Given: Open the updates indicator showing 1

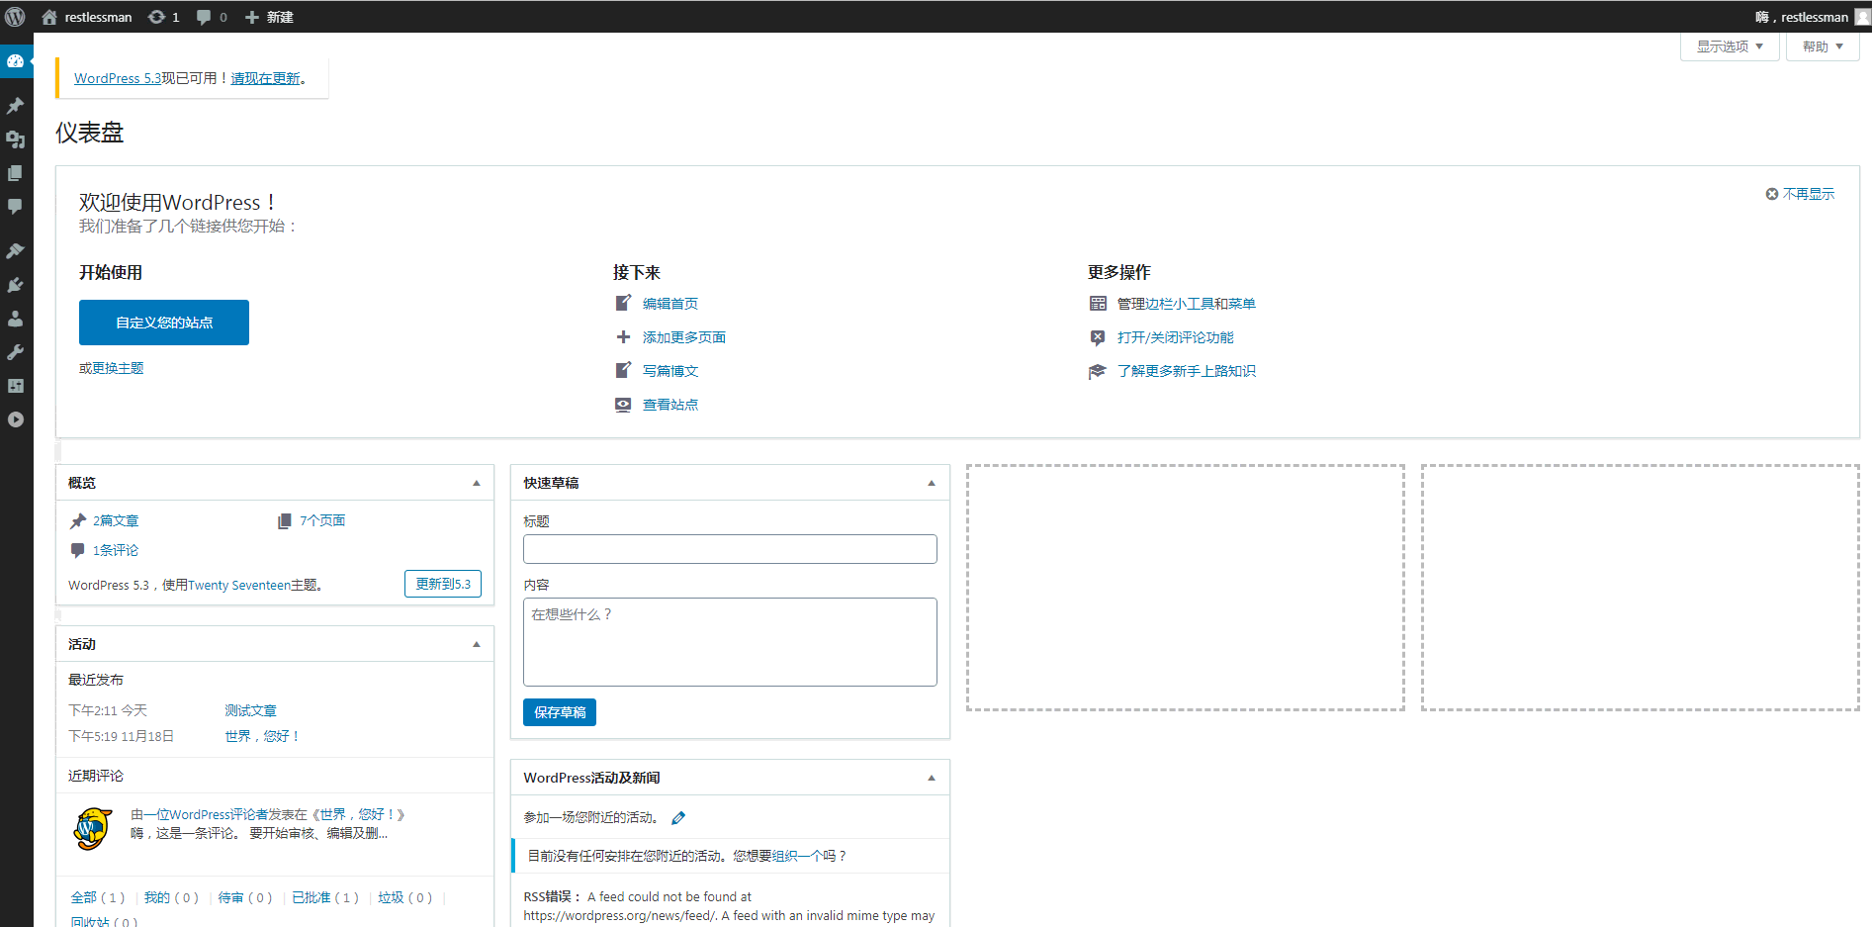Looking at the screenshot, I should [x=163, y=17].
